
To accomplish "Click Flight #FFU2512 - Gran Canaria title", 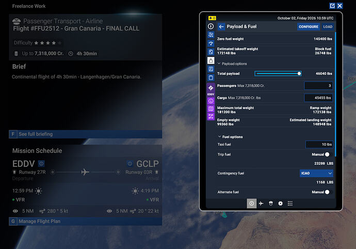I will click(76, 28).
